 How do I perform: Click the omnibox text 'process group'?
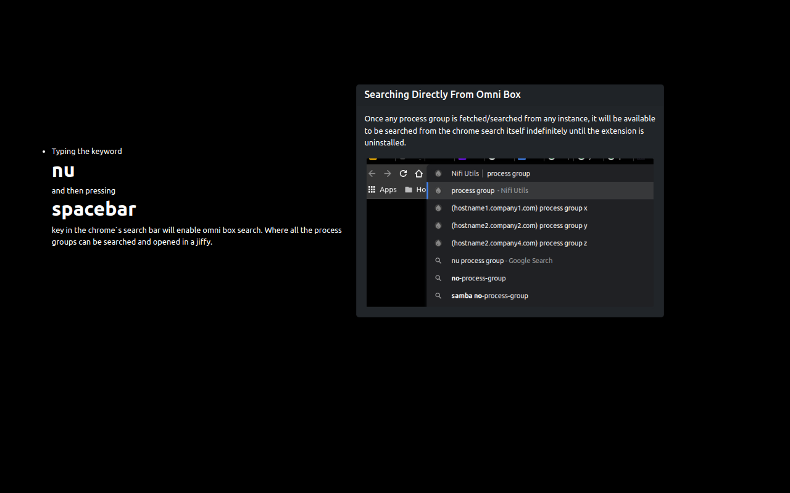pyautogui.click(x=509, y=174)
